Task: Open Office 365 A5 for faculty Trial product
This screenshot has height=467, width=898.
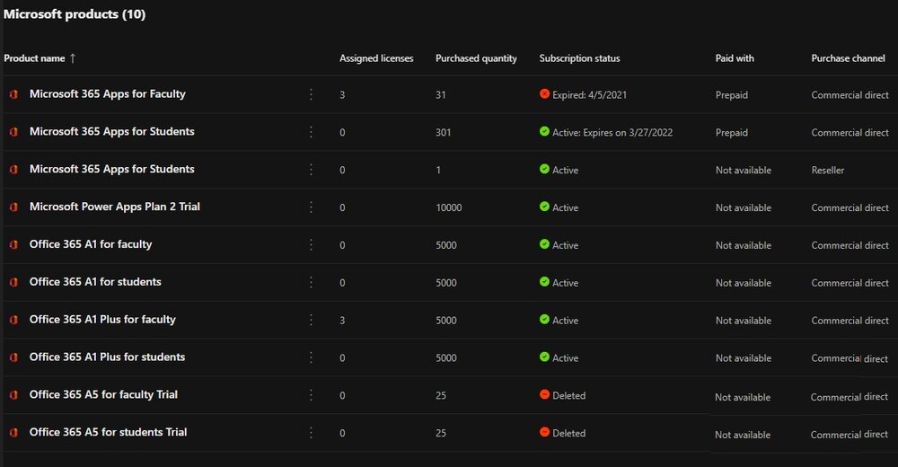Action: [103, 395]
